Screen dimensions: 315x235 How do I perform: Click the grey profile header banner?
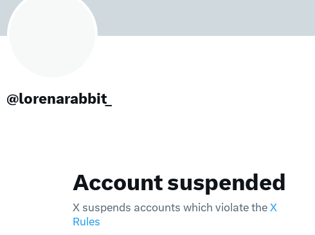point(206,17)
